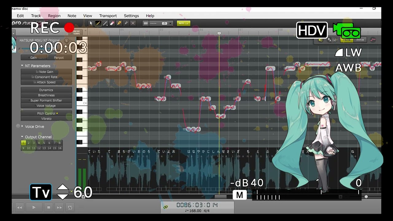Select the pencil draw tool
The image size is (393, 221).
click(98, 23)
